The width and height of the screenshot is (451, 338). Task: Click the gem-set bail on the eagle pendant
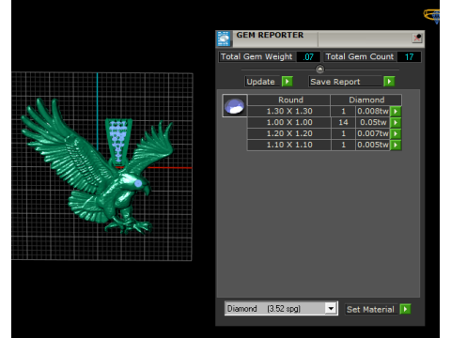pyautogui.click(x=118, y=141)
